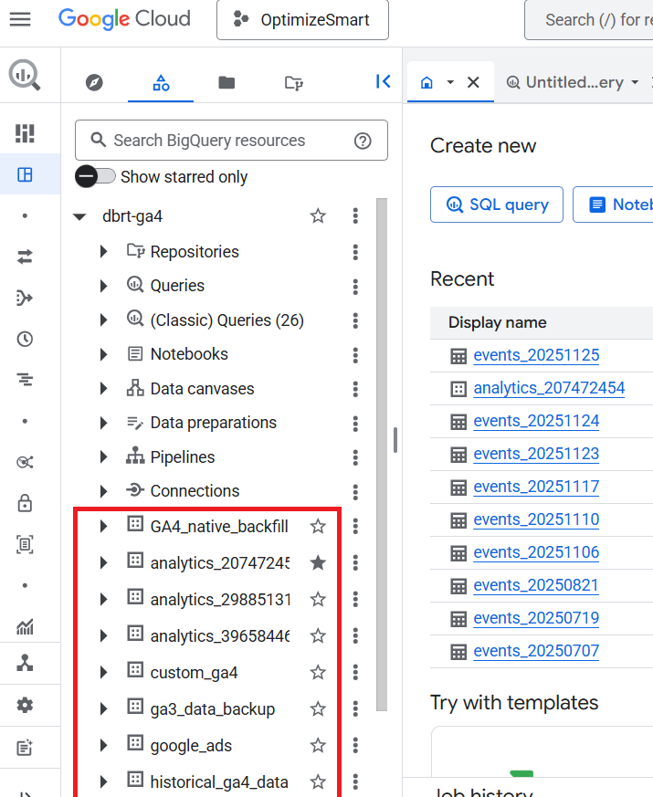Click the Google Cloud top search bar
653x797 pixels.
[589, 20]
